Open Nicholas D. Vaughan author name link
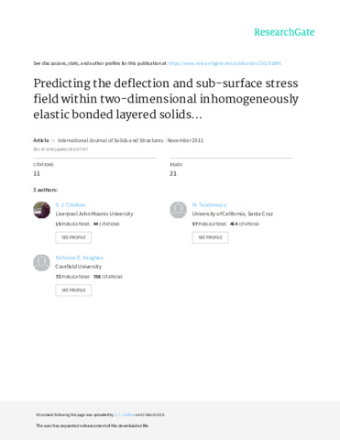This screenshot has height=440, width=340. coord(79,258)
